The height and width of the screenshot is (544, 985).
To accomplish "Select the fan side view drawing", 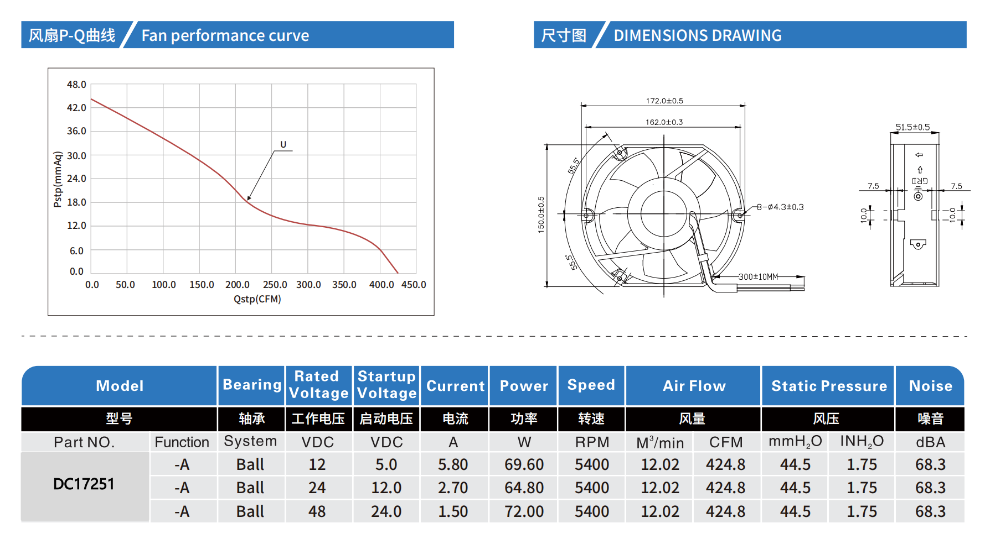I will (914, 216).
